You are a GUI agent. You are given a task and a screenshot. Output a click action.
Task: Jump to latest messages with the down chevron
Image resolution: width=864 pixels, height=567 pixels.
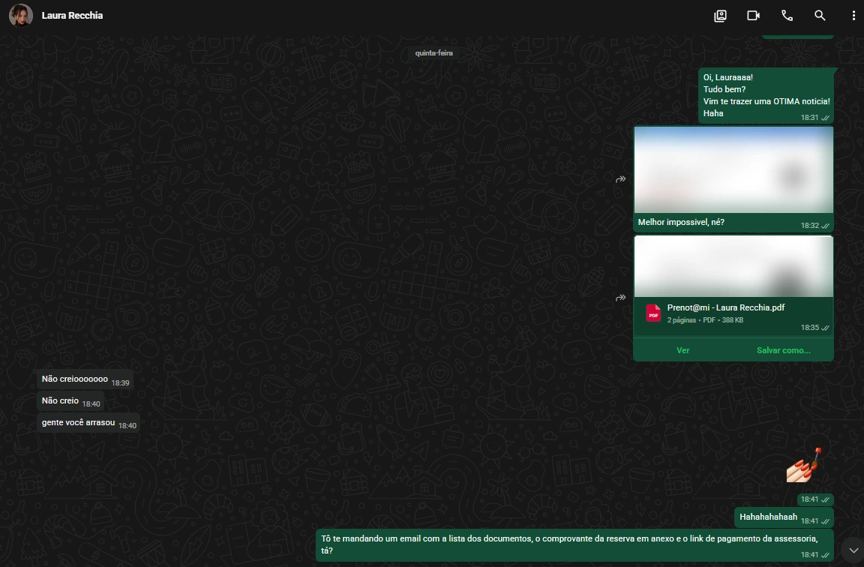pyautogui.click(x=853, y=550)
